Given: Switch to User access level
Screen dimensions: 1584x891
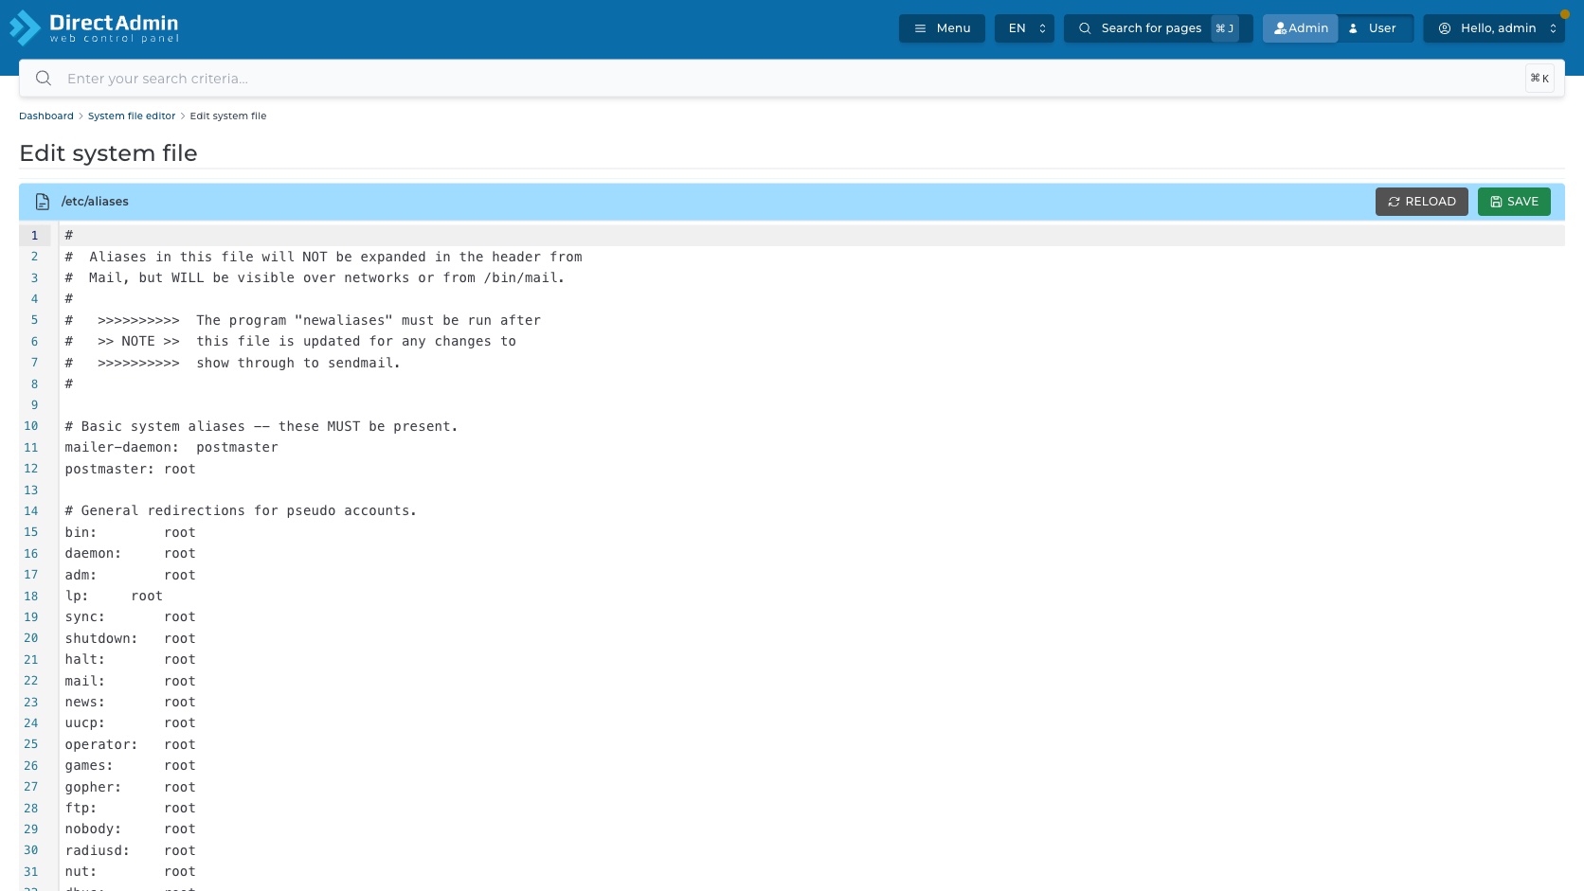Looking at the screenshot, I should click(x=1375, y=28).
